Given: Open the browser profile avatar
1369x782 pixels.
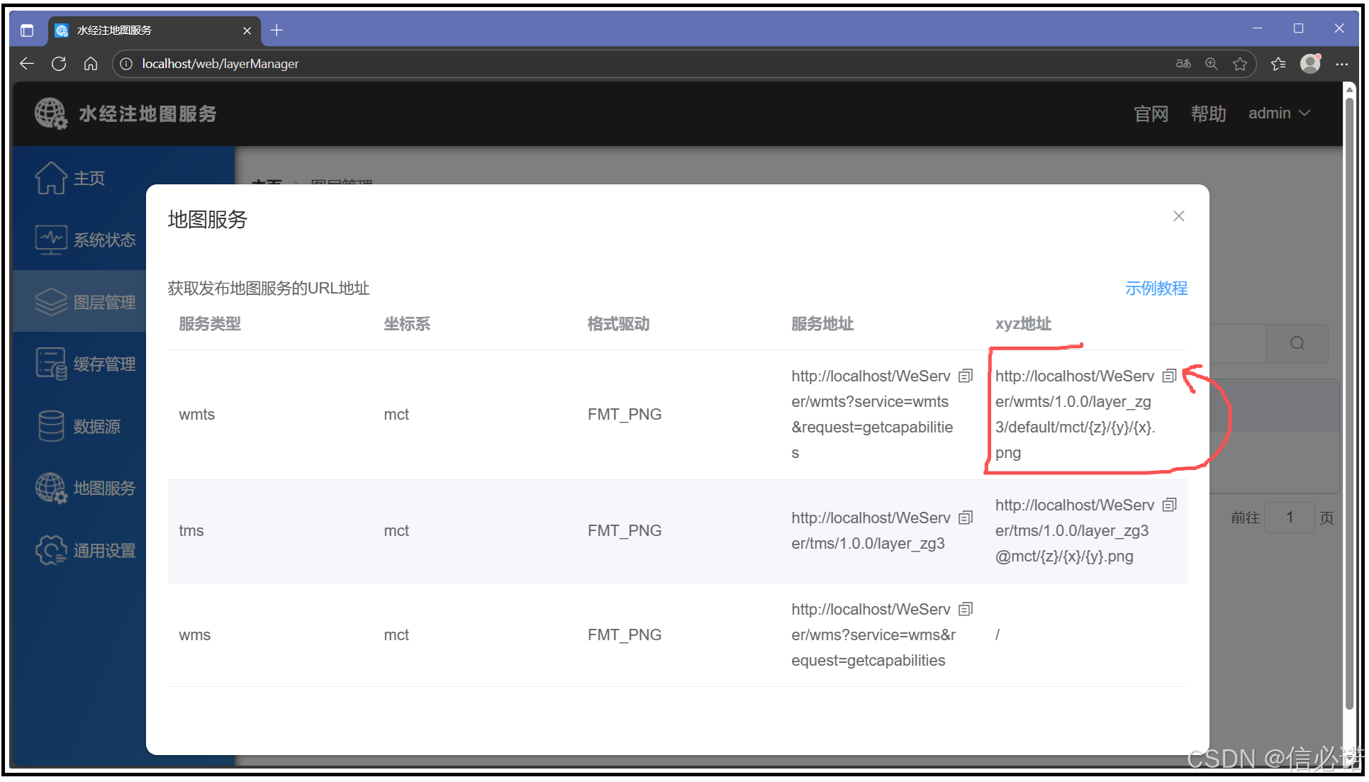Looking at the screenshot, I should tap(1310, 64).
